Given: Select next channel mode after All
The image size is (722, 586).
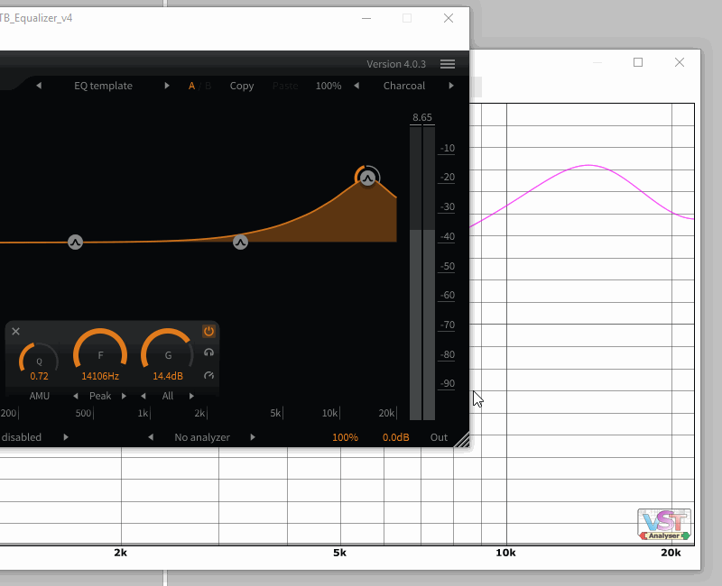Looking at the screenshot, I should [191, 396].
